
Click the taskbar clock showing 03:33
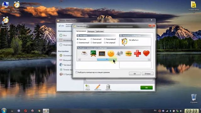coord(192,111)
